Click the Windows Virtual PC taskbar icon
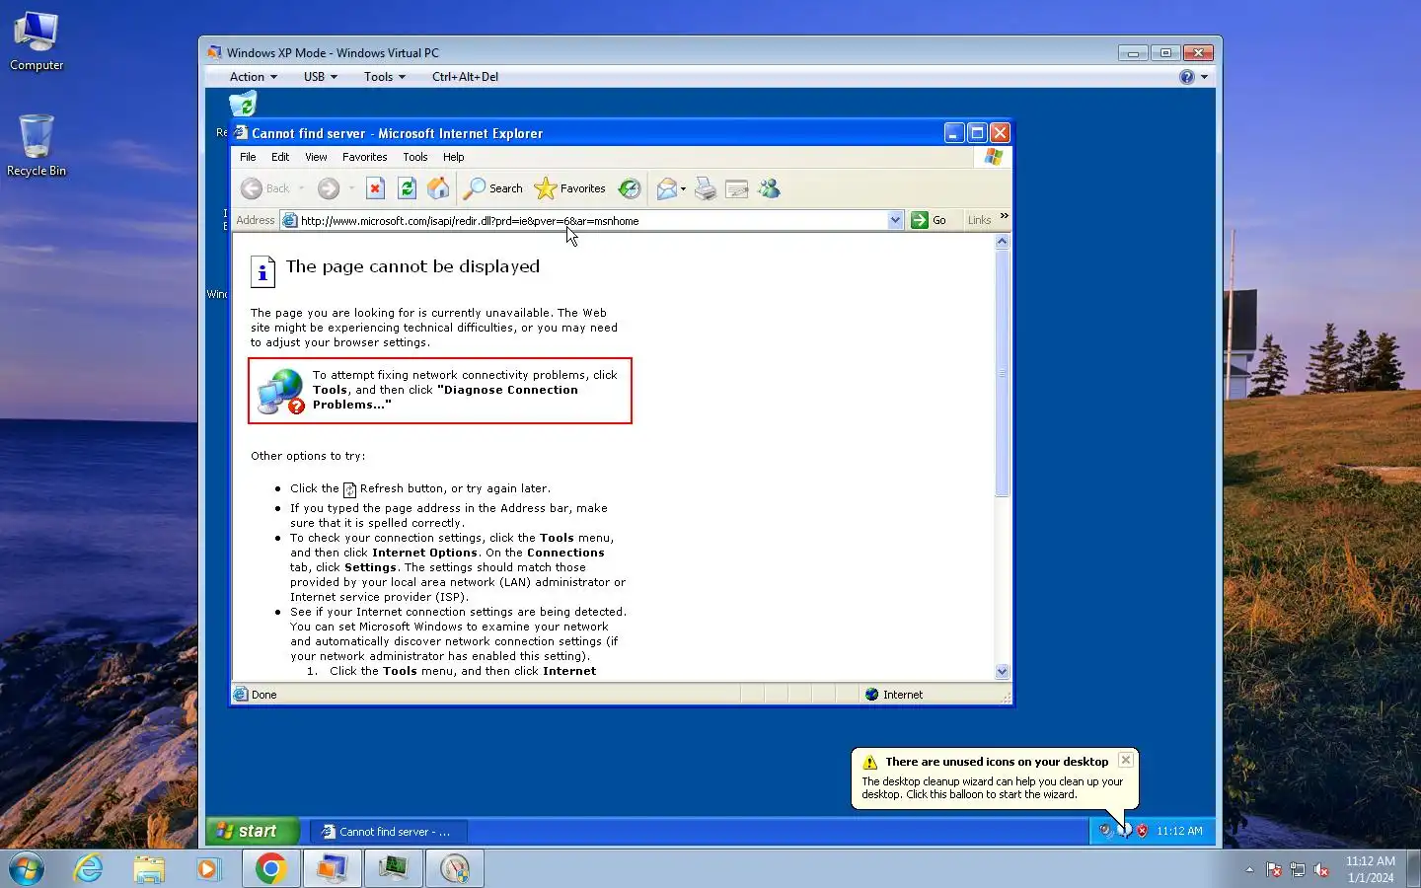This screenshot has height=888, width=1421. point(332,869)
